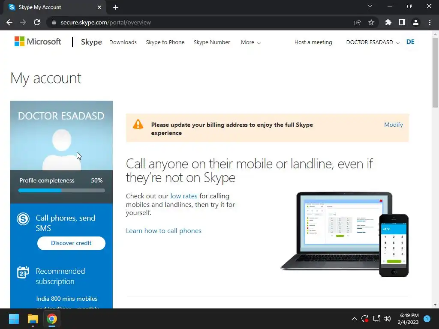Close the Skype My Account tab
This screenshot has width=439, height=329.
(x=99, y=7)
